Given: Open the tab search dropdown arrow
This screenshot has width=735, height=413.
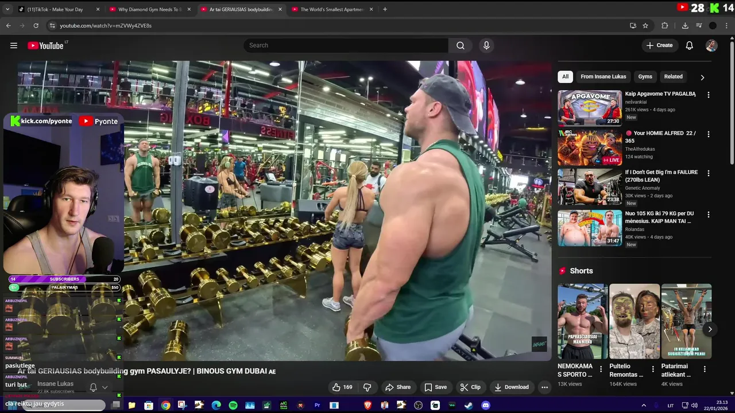Looking at the screenshot, I should [x=8, y=9].
